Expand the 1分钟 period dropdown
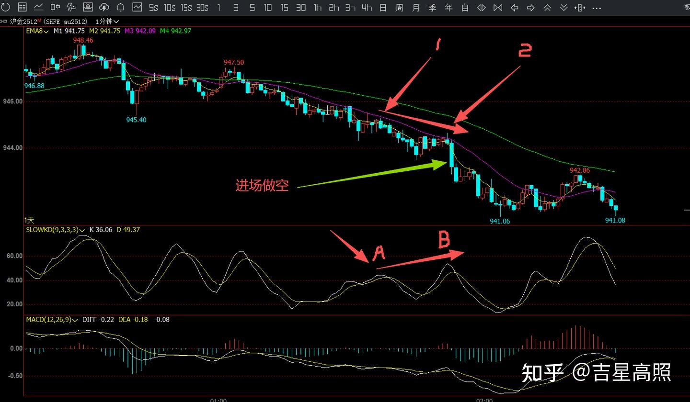 pos(107,22)
